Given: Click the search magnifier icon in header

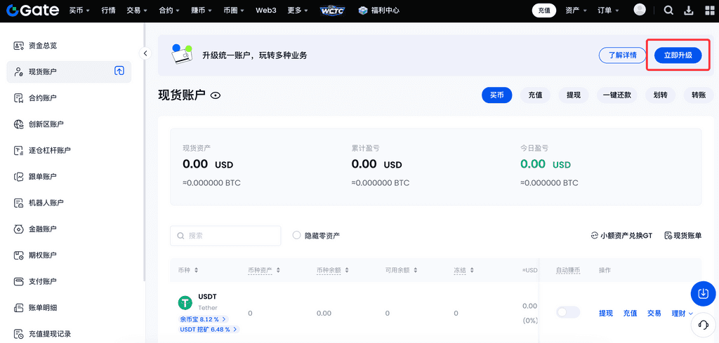Looking at the screenshot, I should pos(668,11).
